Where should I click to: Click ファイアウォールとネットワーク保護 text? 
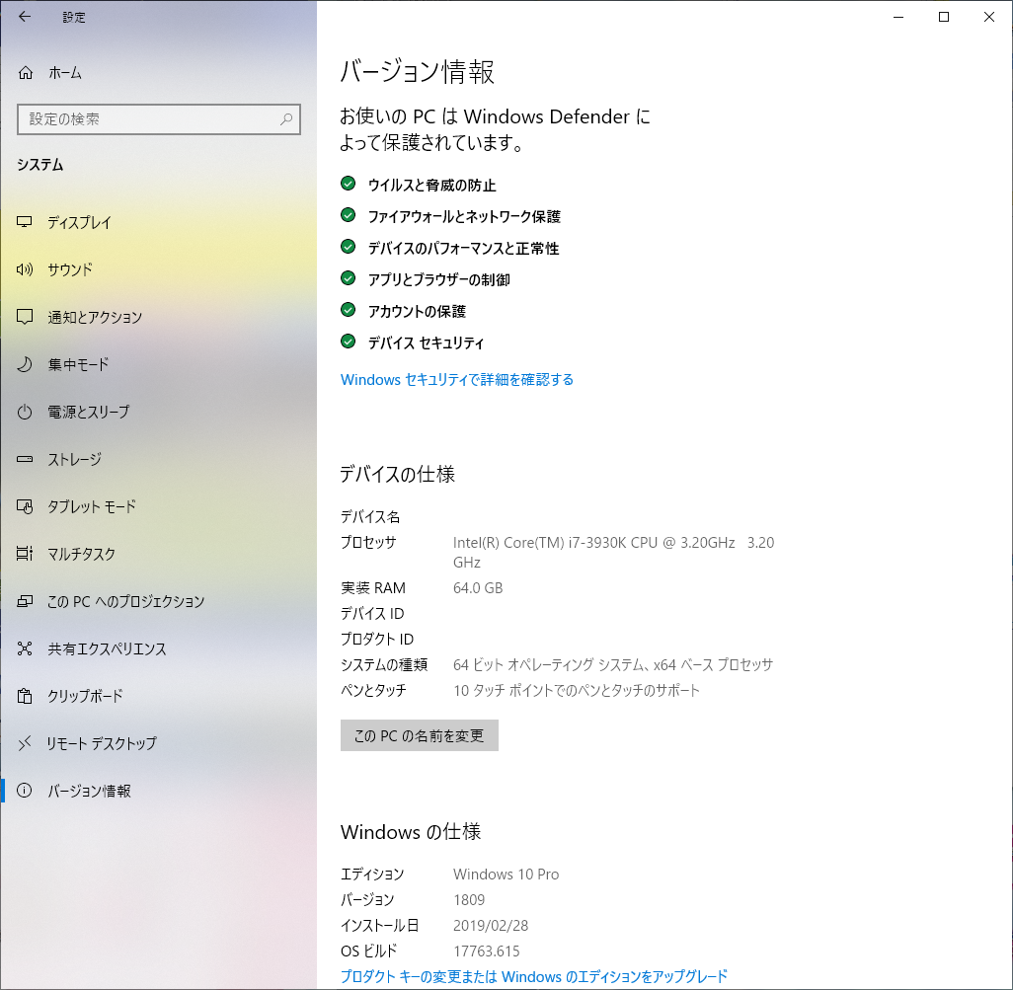point(464,217)
